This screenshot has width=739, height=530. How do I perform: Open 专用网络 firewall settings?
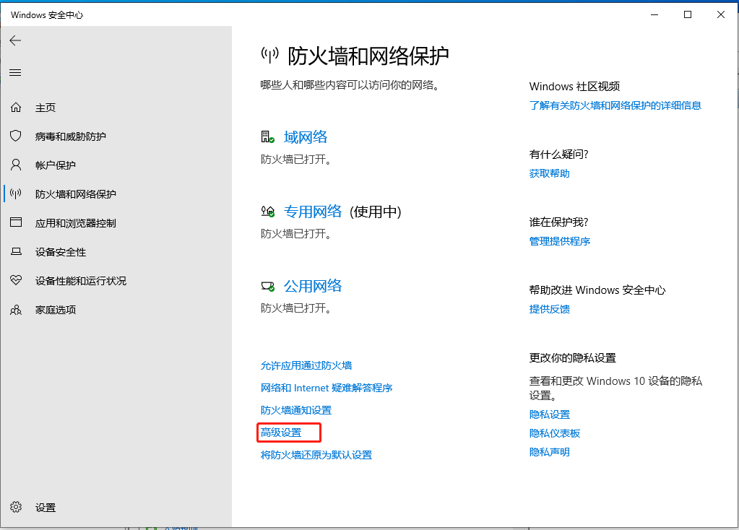313,212
